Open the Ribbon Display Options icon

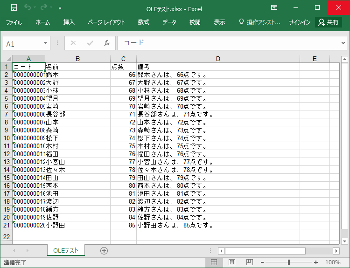[x=274, y=7]
